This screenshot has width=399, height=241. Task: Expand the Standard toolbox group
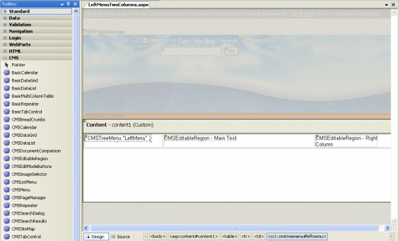pos(5,11)
